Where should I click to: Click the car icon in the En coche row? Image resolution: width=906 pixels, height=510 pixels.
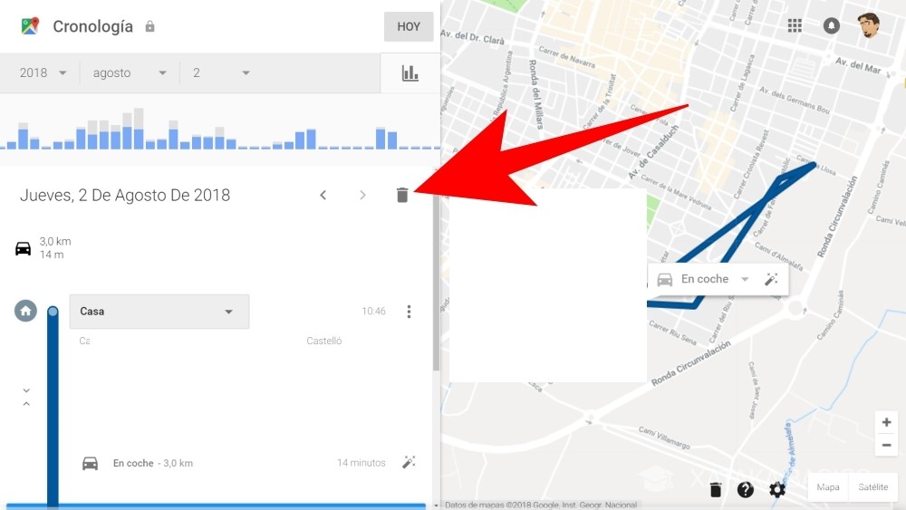(90, 463)
